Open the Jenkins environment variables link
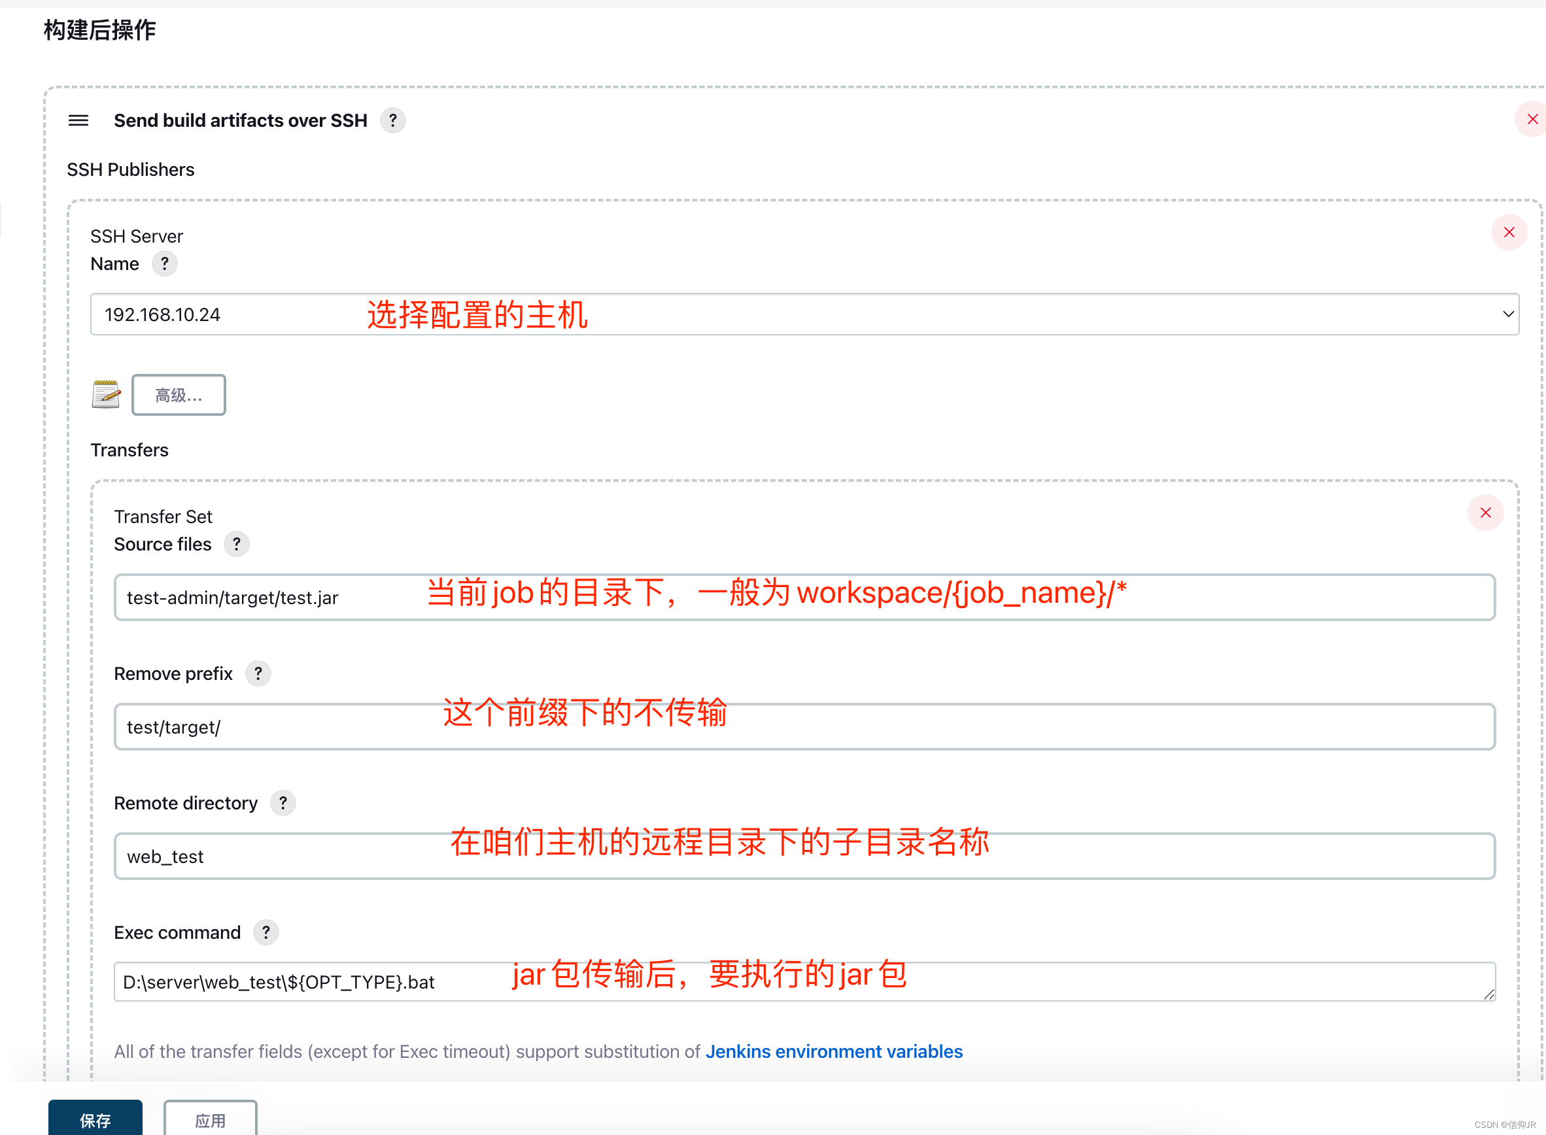The height and width of the screenshot is (1135, 1546). point(834,1052)
